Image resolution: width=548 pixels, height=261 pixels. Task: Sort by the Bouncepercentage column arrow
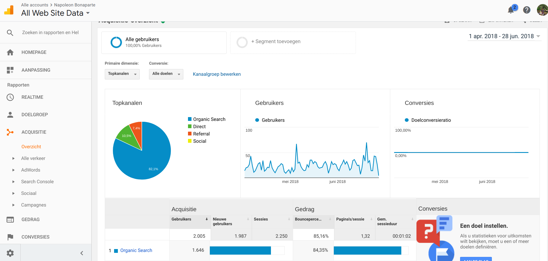point(330,219)
